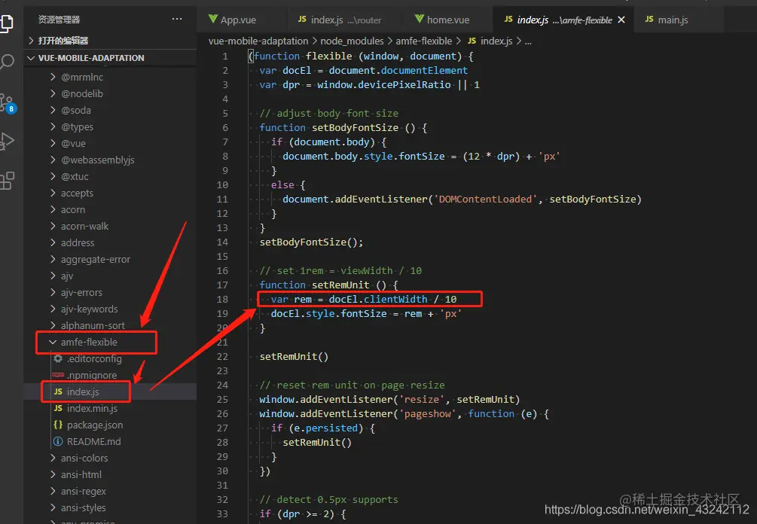
Task: Expand the address folder
Action: pos(110,242)
